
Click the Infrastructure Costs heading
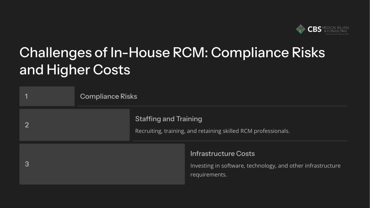(x=222, y=153)
